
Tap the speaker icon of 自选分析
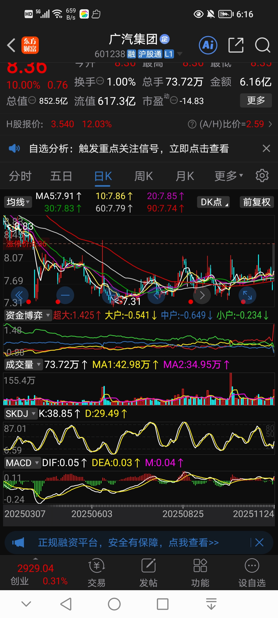(x=14, y=148)
